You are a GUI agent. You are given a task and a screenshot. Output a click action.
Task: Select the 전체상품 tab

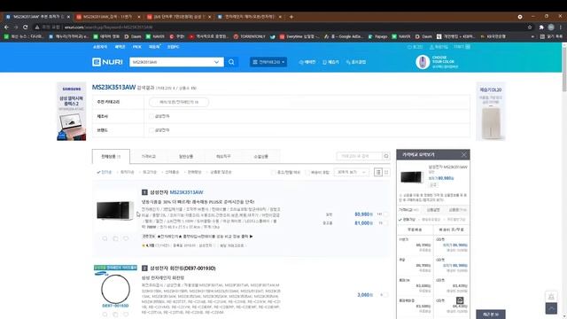pyautogui.click(x=111, y=156)
